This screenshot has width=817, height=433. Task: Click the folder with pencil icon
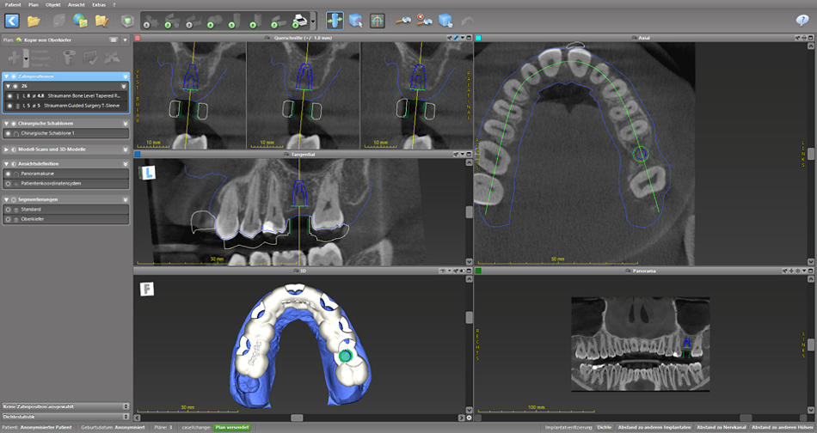click(x=101, y=21)
